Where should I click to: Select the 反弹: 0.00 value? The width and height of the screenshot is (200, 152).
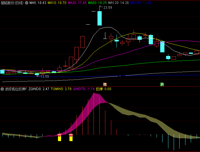point(103,89)
